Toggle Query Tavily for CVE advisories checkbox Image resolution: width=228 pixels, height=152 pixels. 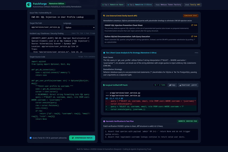coord(31,138)
